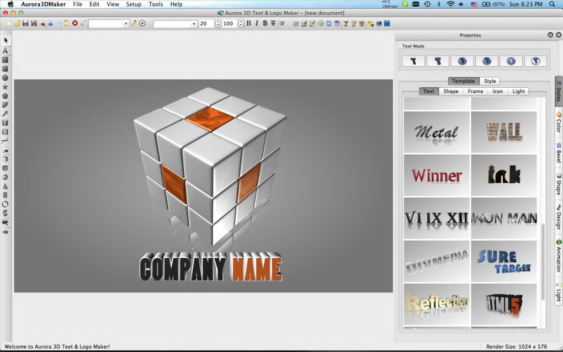Create a new document from toolbar
The image size is (563, 352).
pos(8,23)
